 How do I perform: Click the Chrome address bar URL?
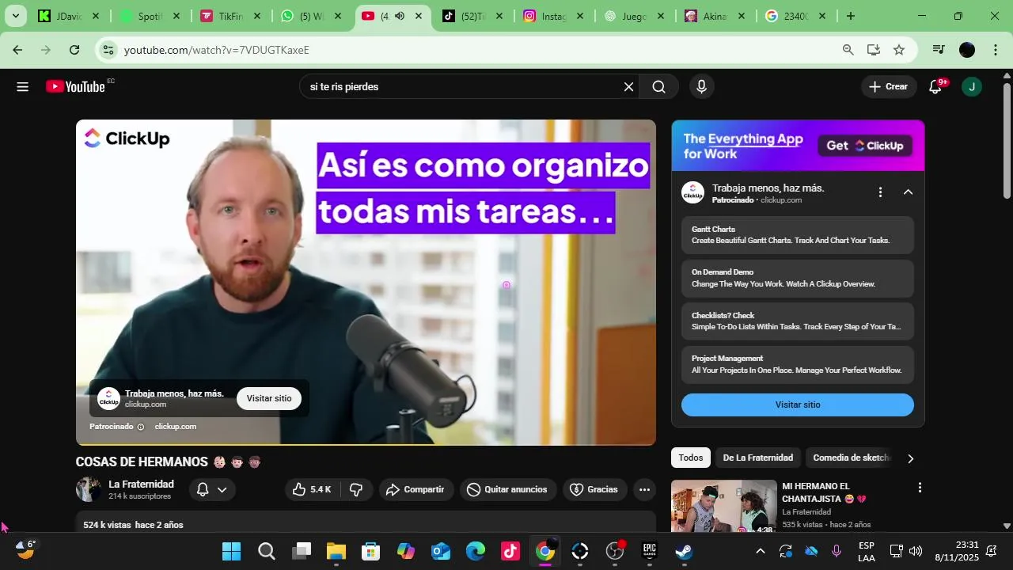[x=216, y=50]
